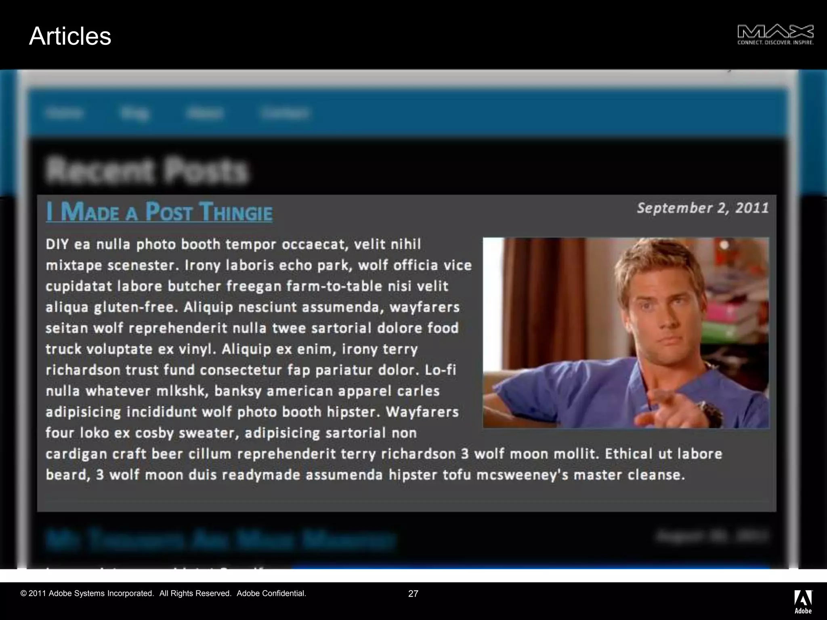Click the Adobe MAX logo
827x620 pixels.
tap(775, 31)
